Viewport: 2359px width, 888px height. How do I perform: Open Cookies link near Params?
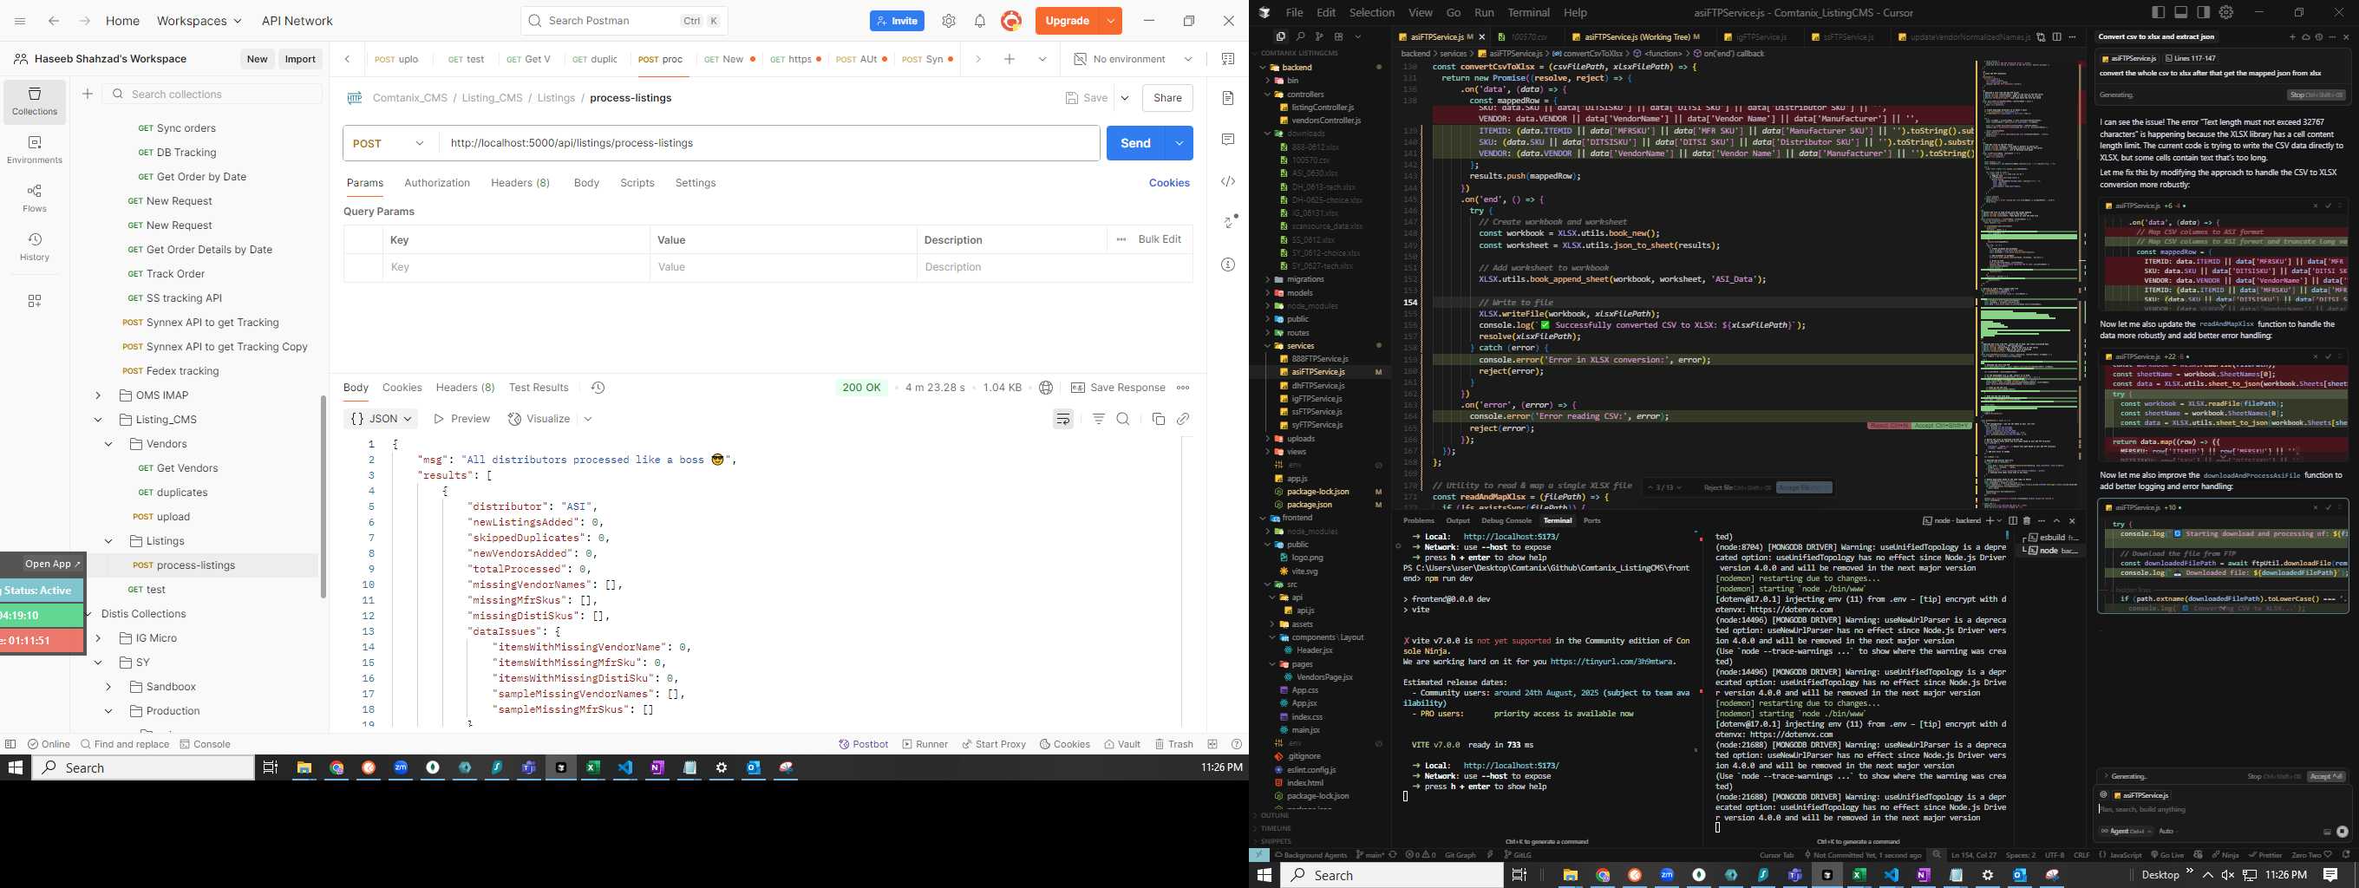[x=1169, y=183]
